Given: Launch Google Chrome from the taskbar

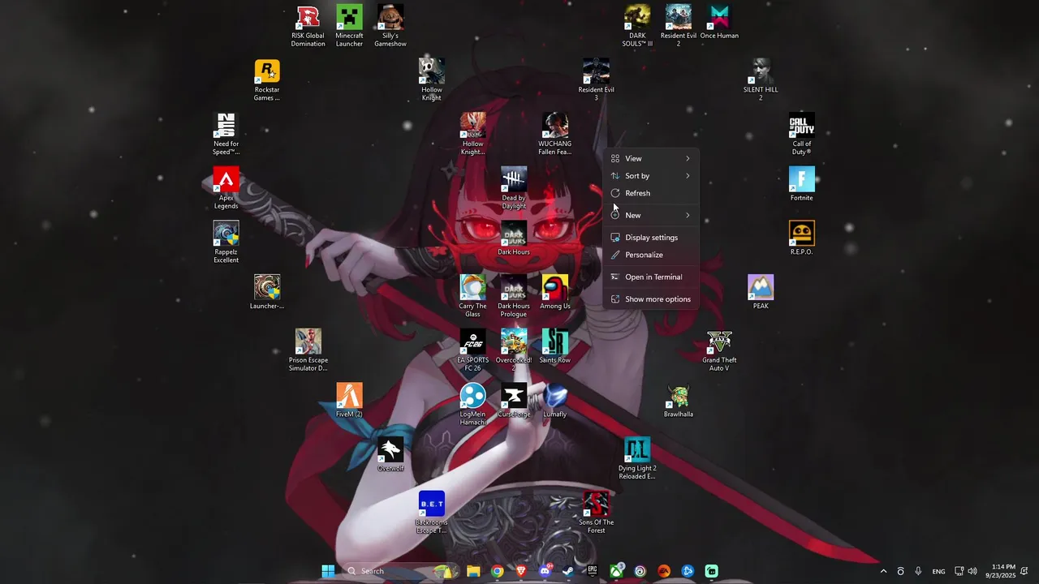Looking at the screenshot, I should (497, 571).
